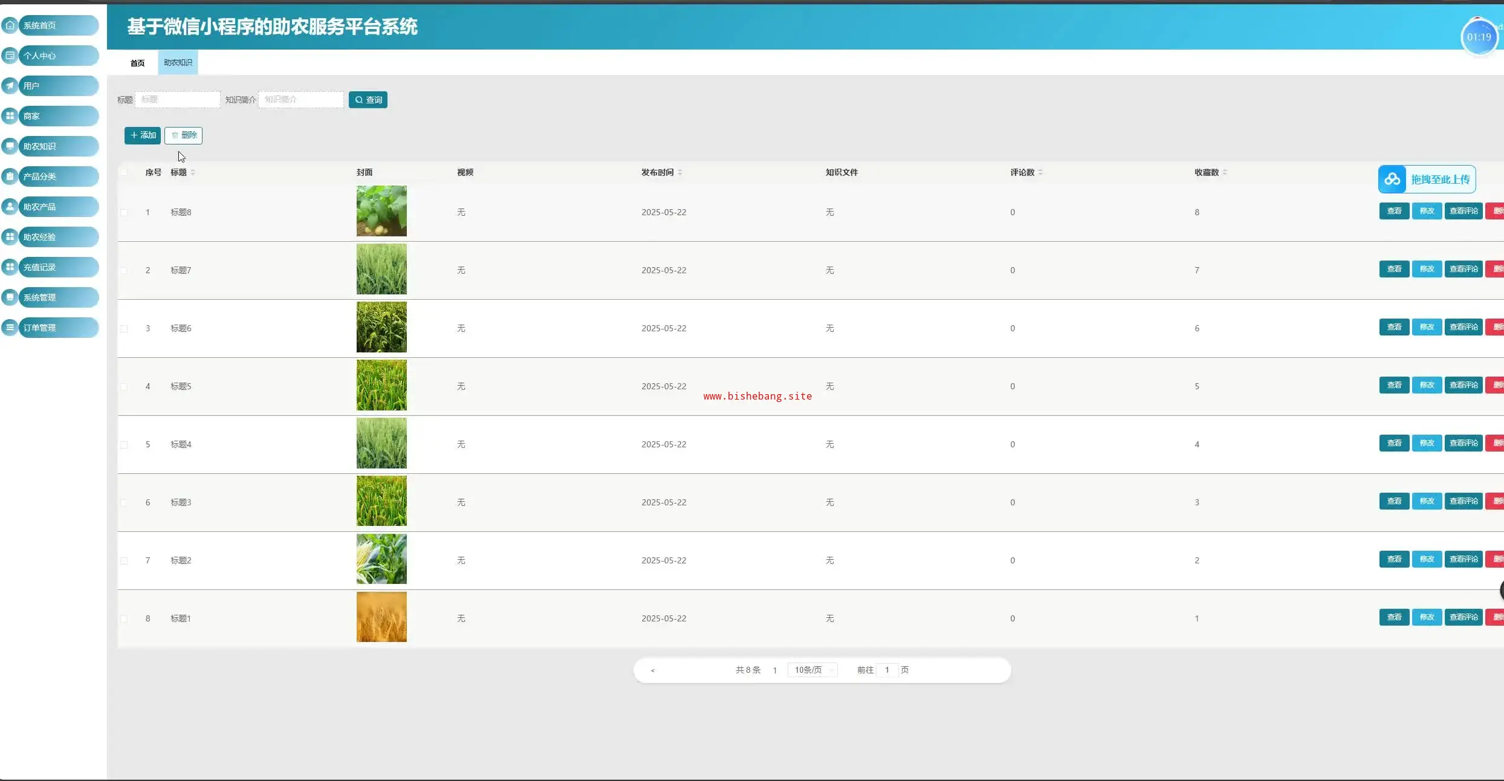The image size is (1504, 781).
Task: Click the person icon next to 助农产品
Action: pos(10,206)
